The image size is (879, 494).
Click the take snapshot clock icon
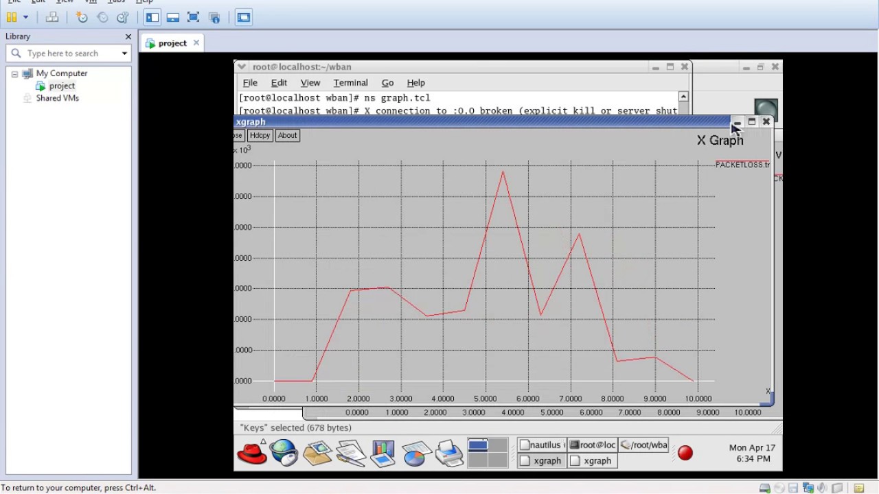(x=82, y=17)
